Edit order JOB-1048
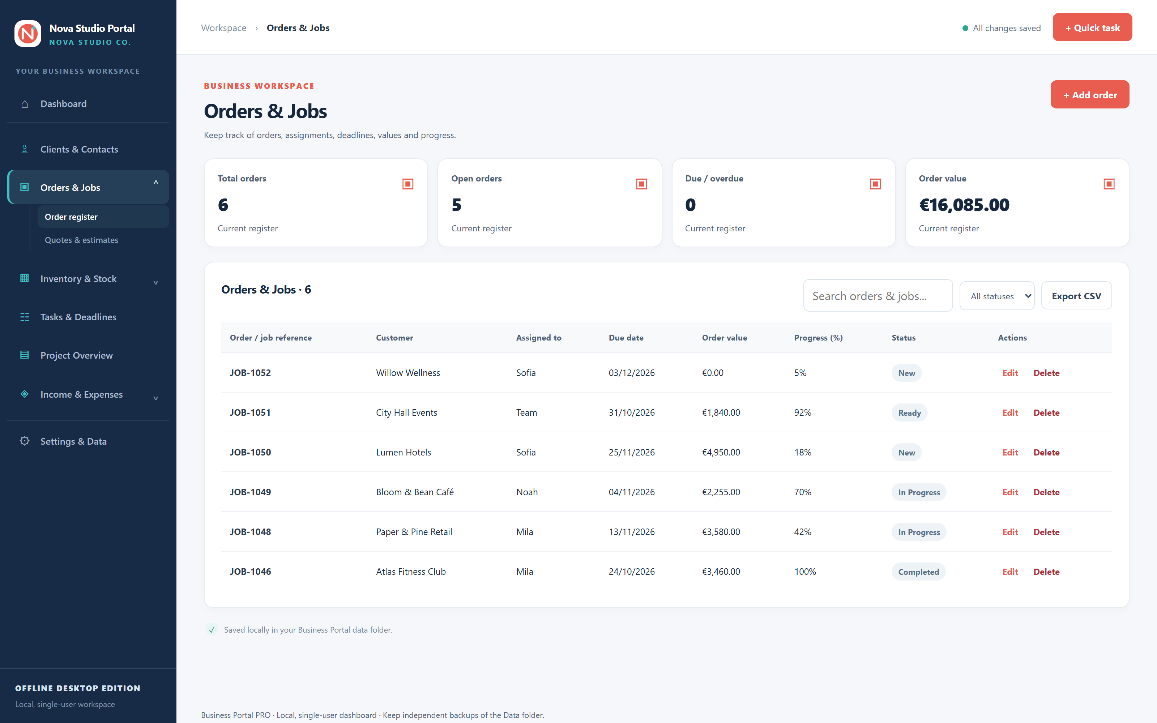 (1010, 531)
